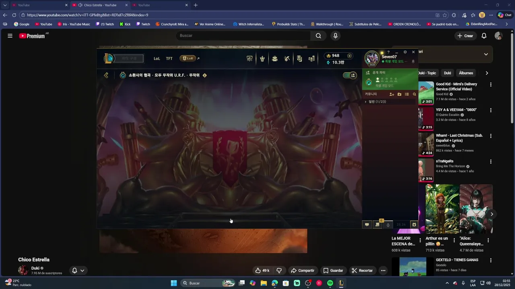Screen dimensions: 515x289
Task: Click the bug report icon in League client
Action: 414,225
